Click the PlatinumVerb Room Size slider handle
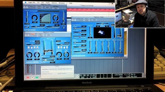Screen dimensions: 165x92 90,35
